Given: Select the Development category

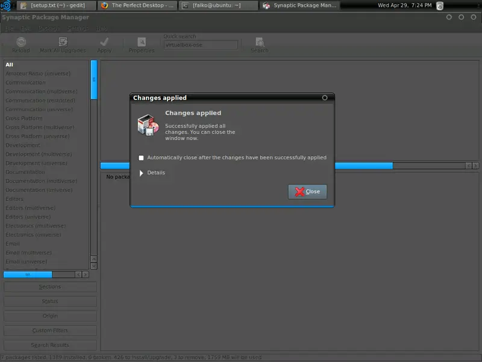Looking at the screenshot, I should click(47, 145).
